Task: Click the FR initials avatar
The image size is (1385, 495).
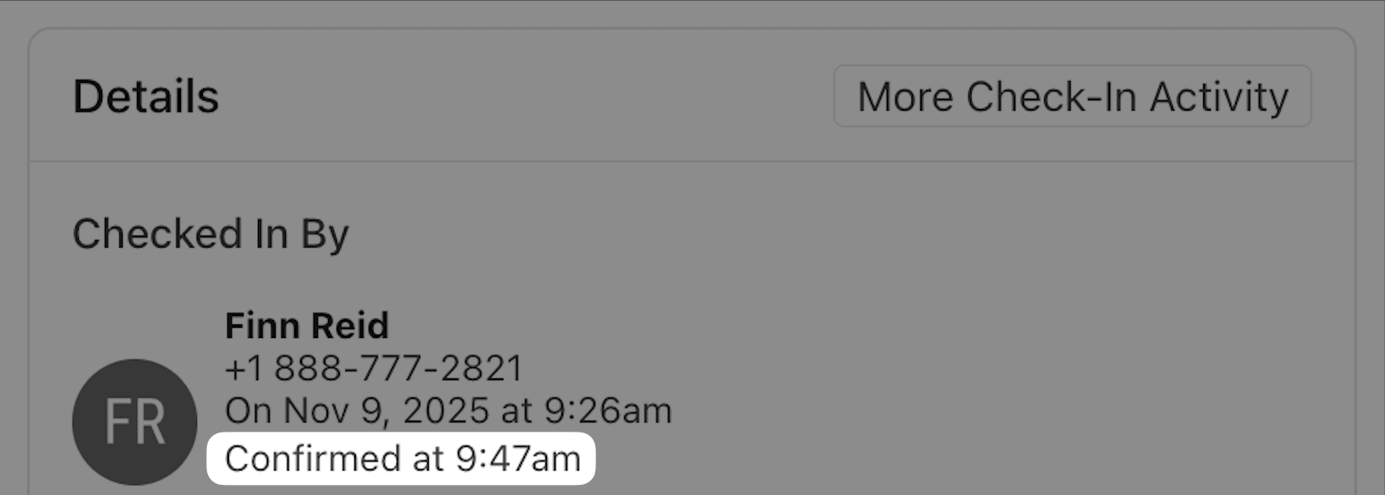Action: (135, 422)
